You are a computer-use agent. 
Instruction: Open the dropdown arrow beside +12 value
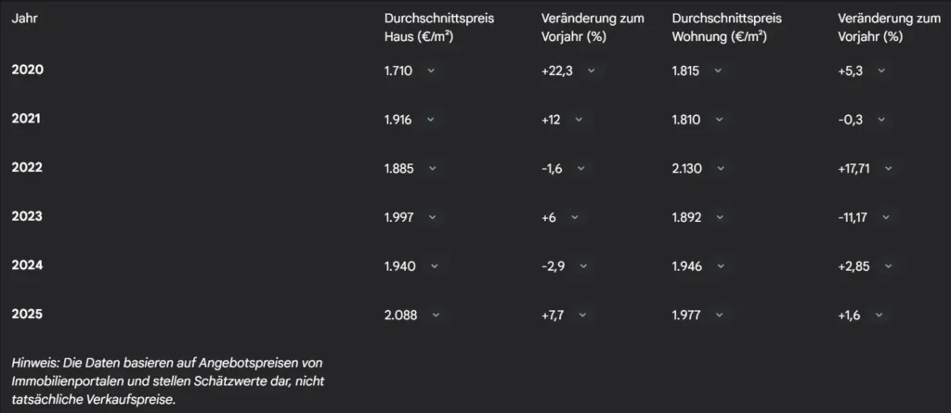click(x=579, y=120)
